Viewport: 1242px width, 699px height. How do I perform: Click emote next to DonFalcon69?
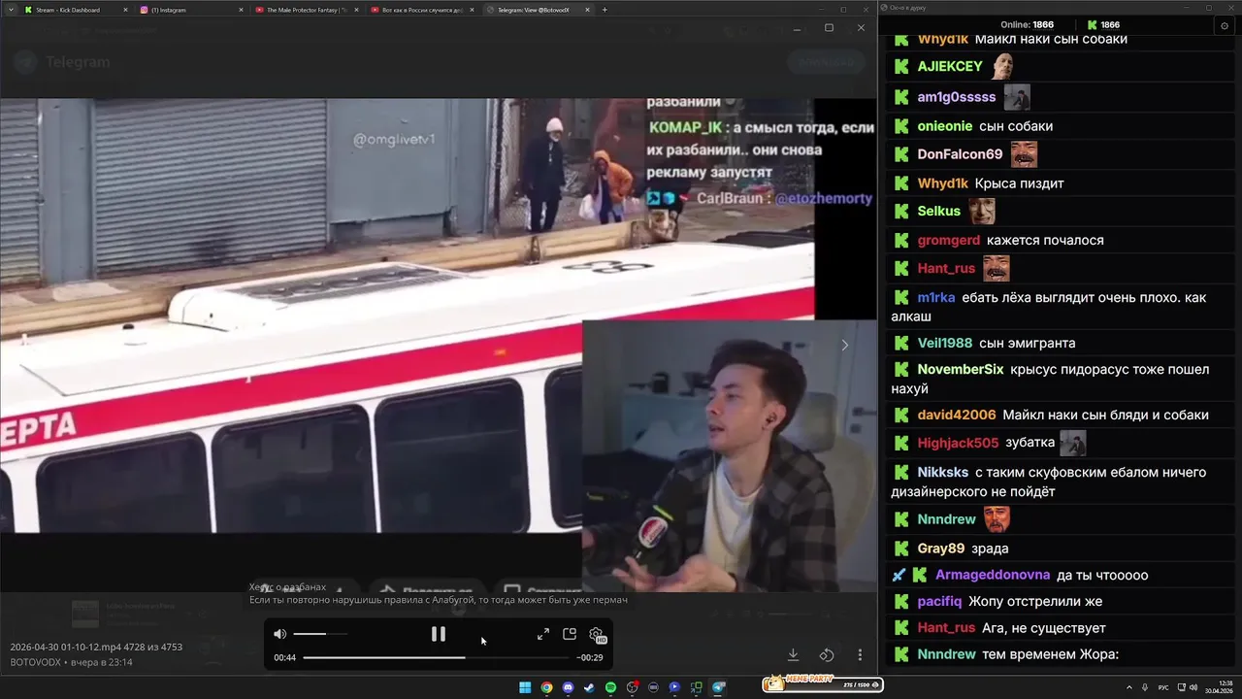[x=1024, y=154]
